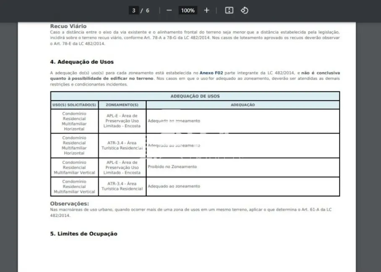
Task: Click the '5. Limites de Ocupação' heading
Action: pos(84,234)
